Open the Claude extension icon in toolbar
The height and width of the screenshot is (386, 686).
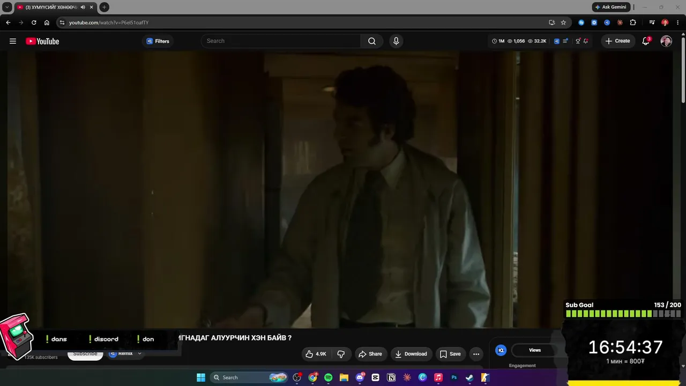pos(620,23)
